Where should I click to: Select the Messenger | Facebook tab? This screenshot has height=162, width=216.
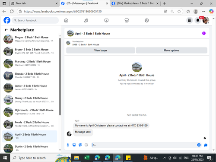click(x=85, y=3)
